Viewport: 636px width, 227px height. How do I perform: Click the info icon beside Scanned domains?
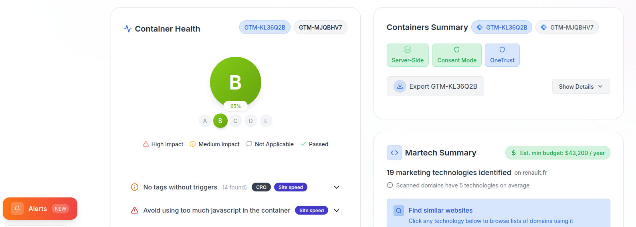click(390, 185)
